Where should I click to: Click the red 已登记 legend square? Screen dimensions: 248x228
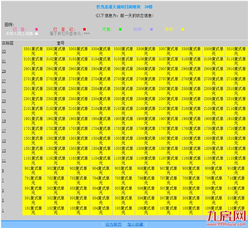[85, 29]
